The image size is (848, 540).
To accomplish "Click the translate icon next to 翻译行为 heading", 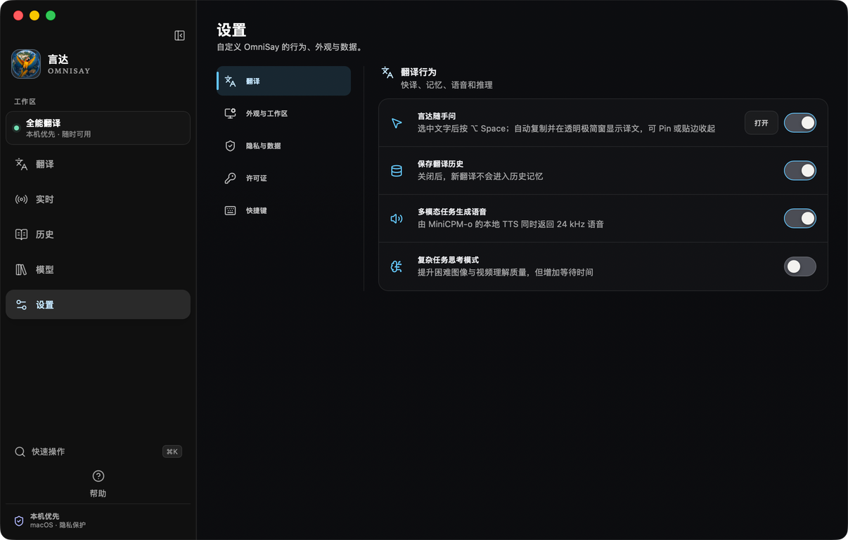I will (x=387, y=72).
